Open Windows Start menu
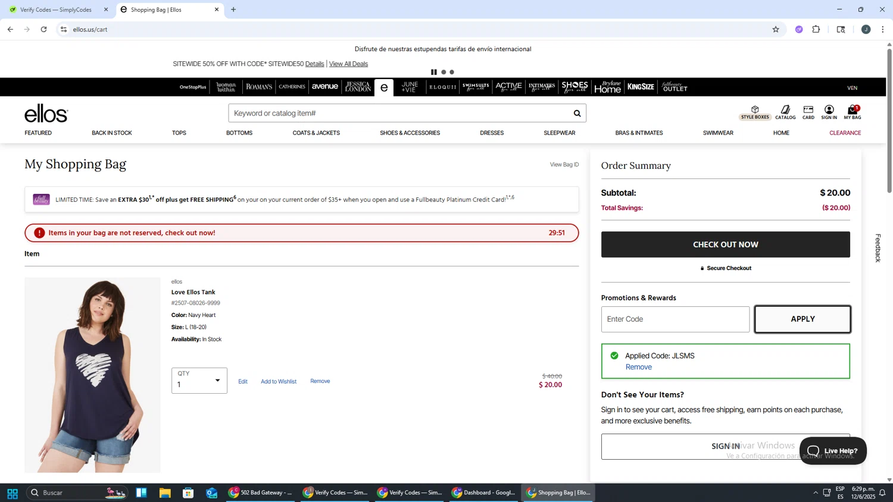Screen dimensions: 893x502 pyautogui.click(x=12, y=493)
